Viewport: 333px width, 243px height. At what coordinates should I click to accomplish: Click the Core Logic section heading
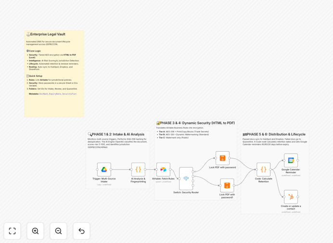click(35, 51)
